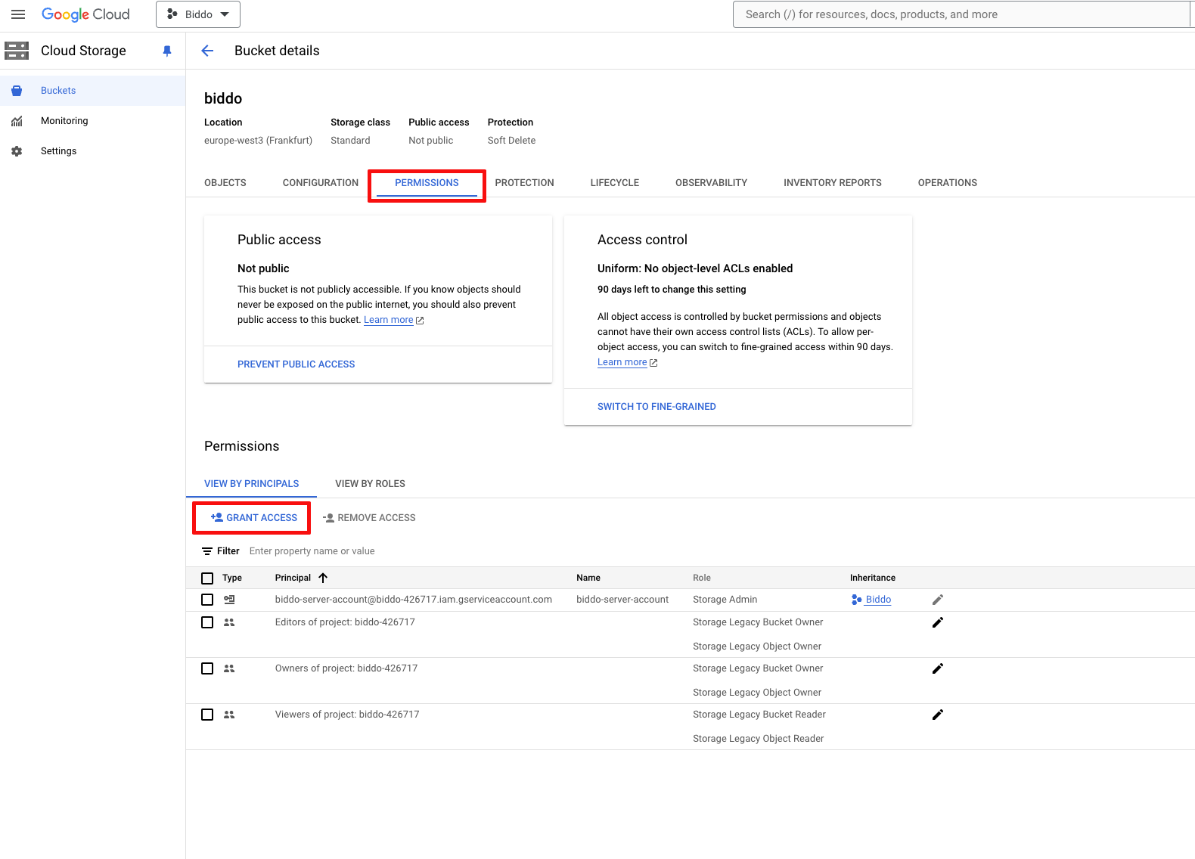The width and height of the screenshot is (1195, 859).
Task: Click the biddo-server-account email principal text
Action: (414, 600)
